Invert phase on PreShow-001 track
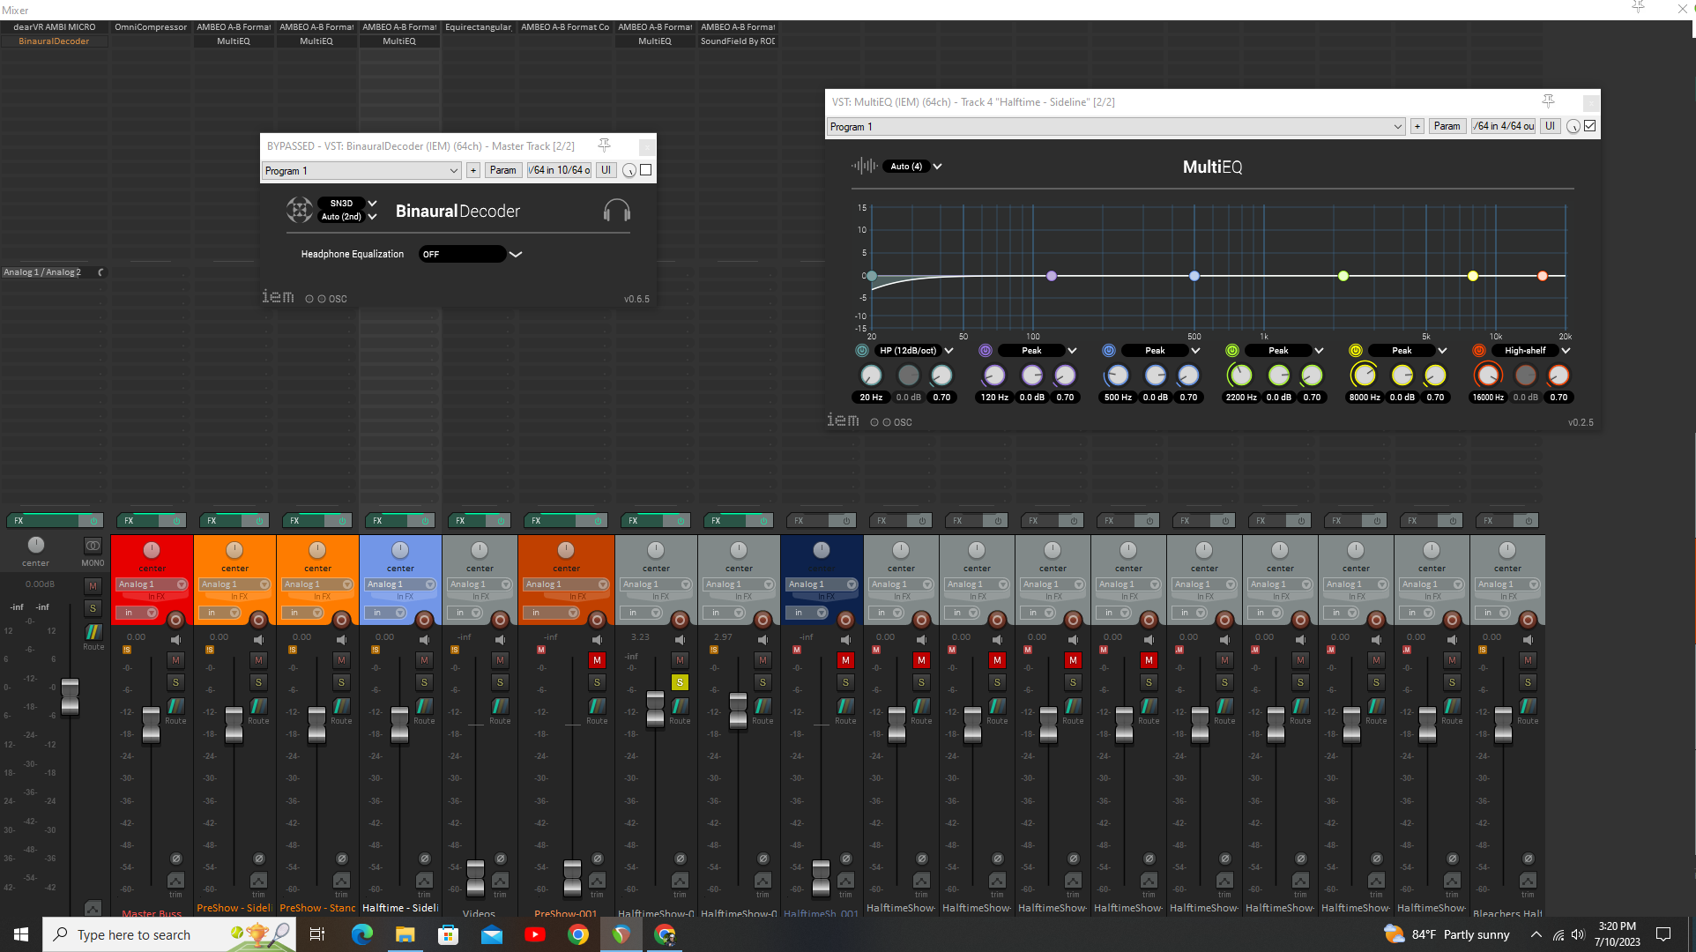The image size is (1696, 952). tap(597, 859)
